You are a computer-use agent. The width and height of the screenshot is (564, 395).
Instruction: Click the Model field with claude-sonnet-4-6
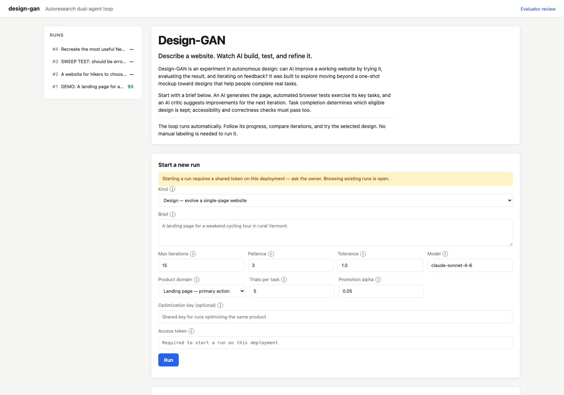click(x=470, y=265)
